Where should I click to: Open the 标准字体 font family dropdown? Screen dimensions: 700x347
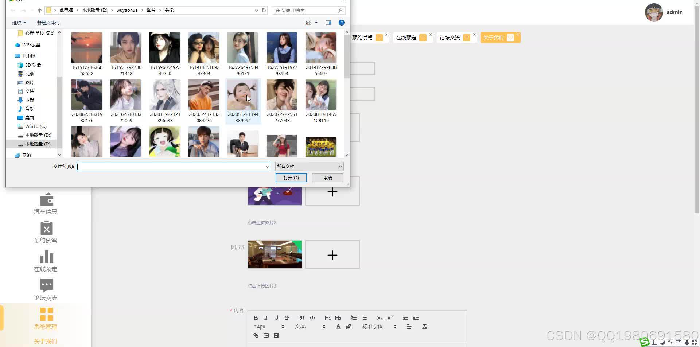[379, 327]
